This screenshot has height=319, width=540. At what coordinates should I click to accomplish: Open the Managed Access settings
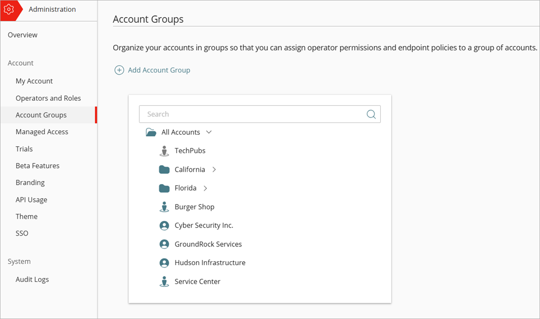coord(42,131)
